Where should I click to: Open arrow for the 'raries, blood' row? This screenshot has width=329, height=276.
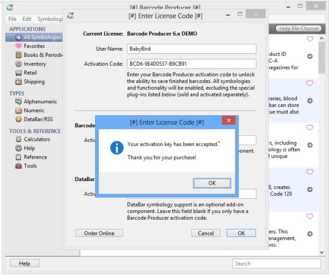coord(310,101)
